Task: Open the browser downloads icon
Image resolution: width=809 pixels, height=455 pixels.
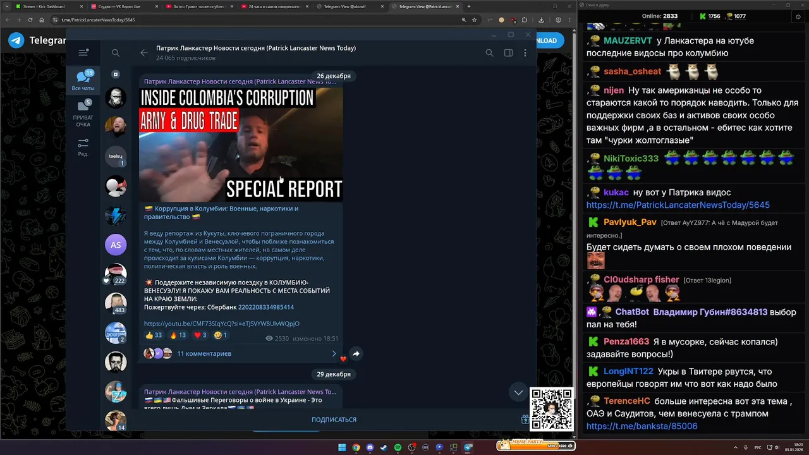Action: pos(541,20)
